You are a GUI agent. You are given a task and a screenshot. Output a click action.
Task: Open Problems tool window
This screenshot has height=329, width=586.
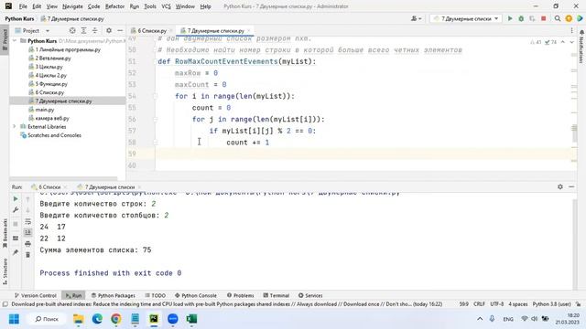click(x=240, y=295)
